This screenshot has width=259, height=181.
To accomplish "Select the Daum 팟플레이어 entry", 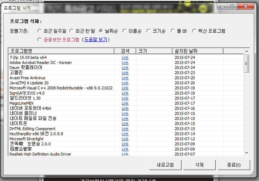I will 126,68.
